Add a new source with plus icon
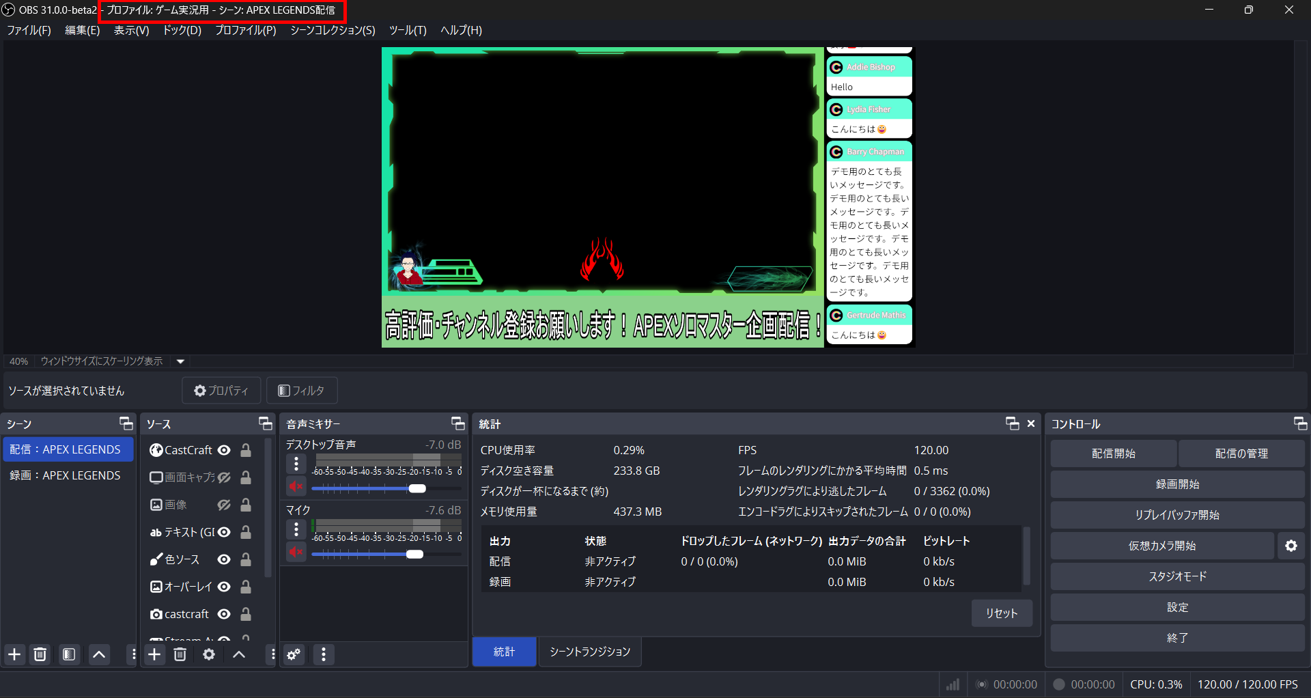1311x698 pixels. point(155,654)
